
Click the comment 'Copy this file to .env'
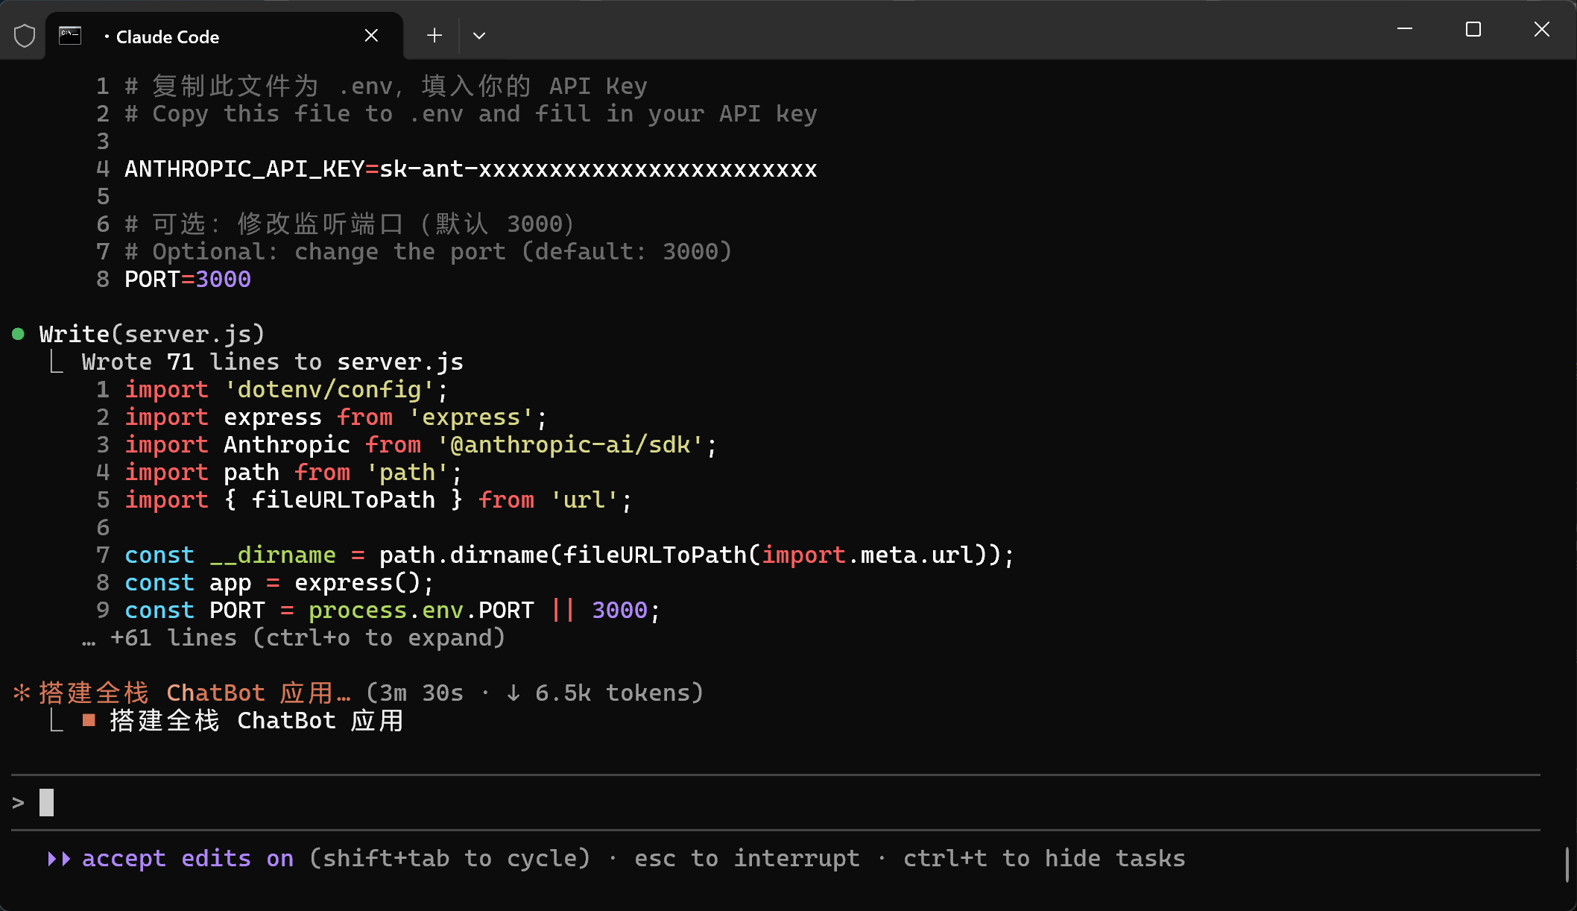coord(471,114)
